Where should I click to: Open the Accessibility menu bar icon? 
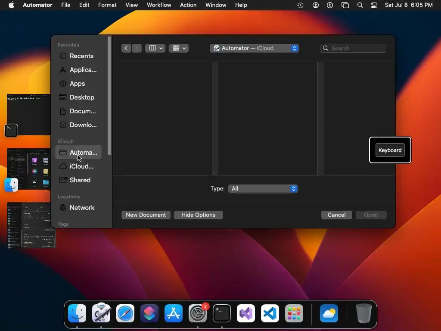click(x=330, y=5)
